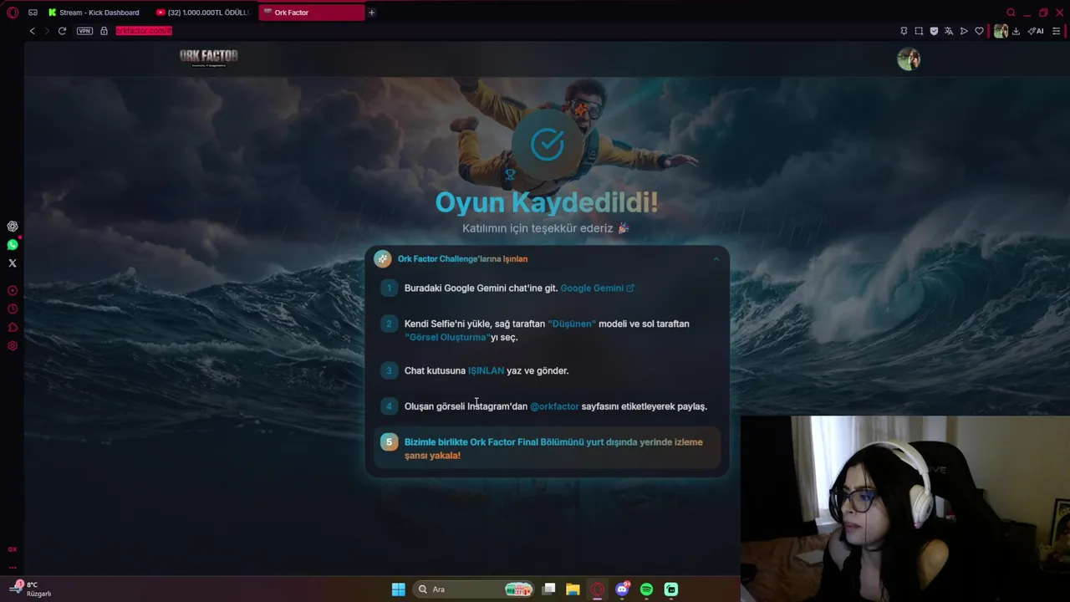Open the ad blocker shield icon
The image size is (1070, 602).
[934, 31]
